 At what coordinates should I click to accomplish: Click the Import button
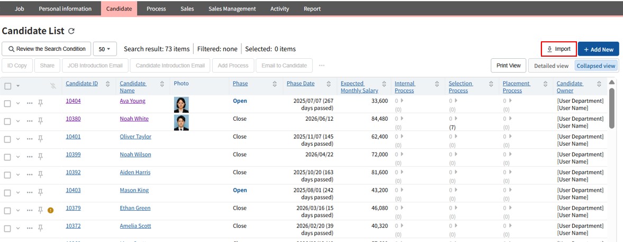click(558, 49)
